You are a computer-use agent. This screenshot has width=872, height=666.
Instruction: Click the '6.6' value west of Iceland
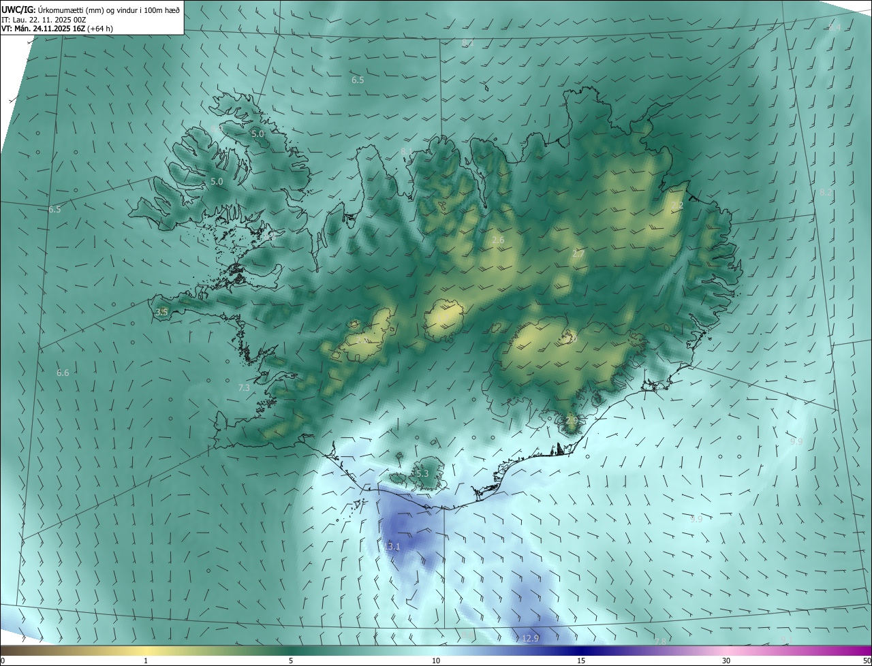point(63,373)
